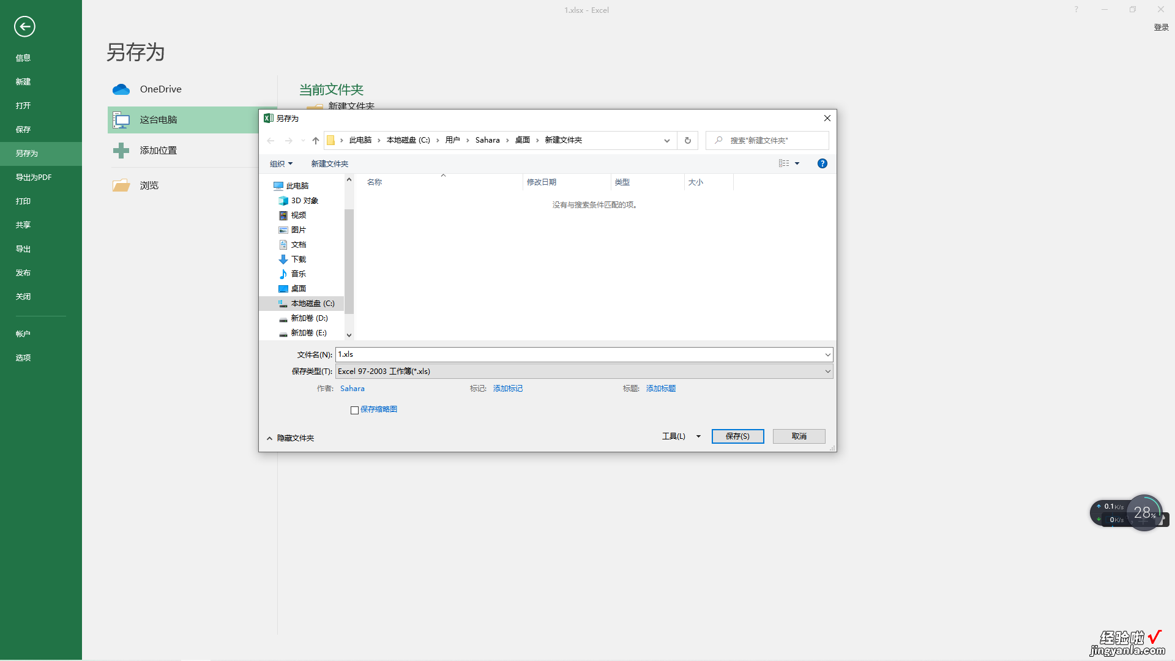
Task: Click the back arrow circle in Excel backstage
Action: pyautogui.click(x=24, y=26)
